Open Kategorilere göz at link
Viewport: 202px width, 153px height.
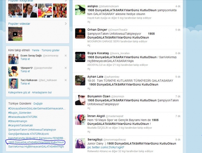(x=19, y=92)
